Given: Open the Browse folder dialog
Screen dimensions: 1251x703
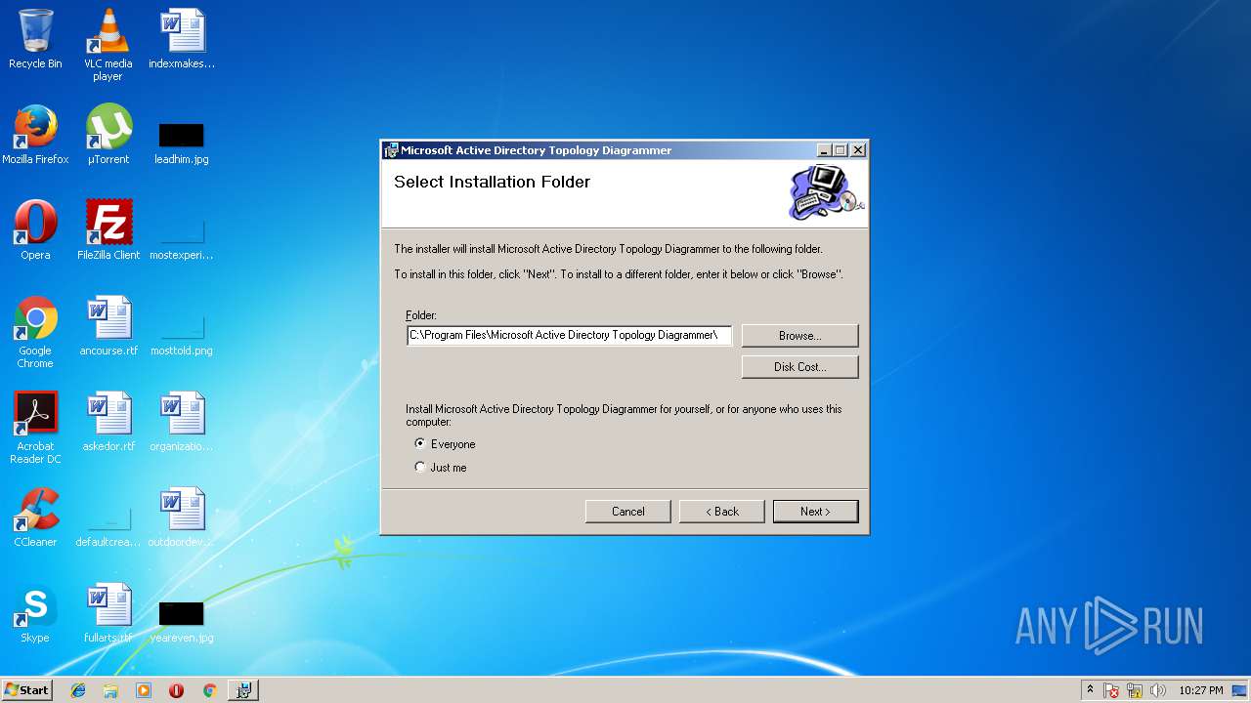Looking at the screenshot, I should pos(799,336).
